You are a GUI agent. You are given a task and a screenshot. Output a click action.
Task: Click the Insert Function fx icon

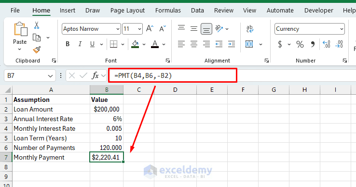[95, 75]
